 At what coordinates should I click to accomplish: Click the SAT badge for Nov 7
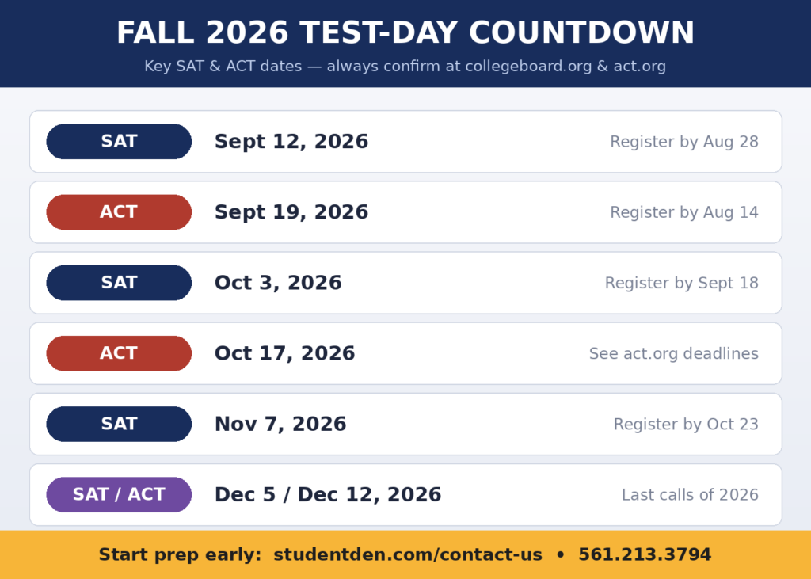[x=119, y=424]
